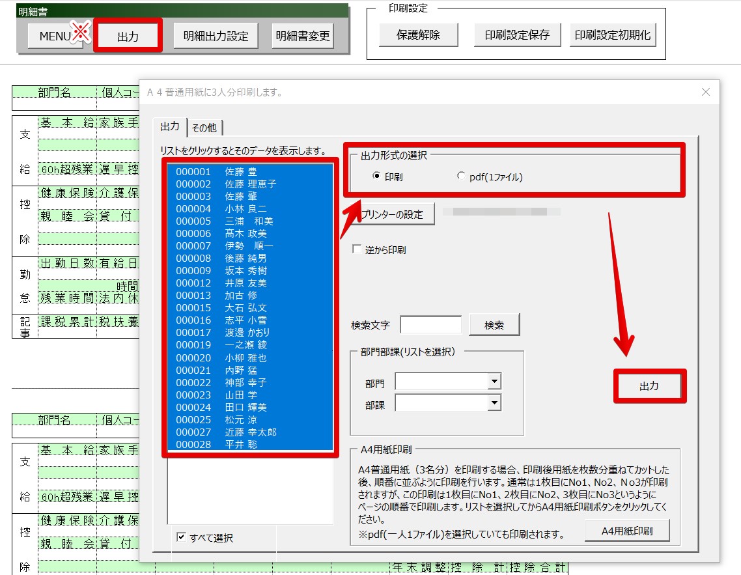Click 印刷設定保存 to save print settings
The width and height of the screenshot is (741, 575).
coord(517,35)
